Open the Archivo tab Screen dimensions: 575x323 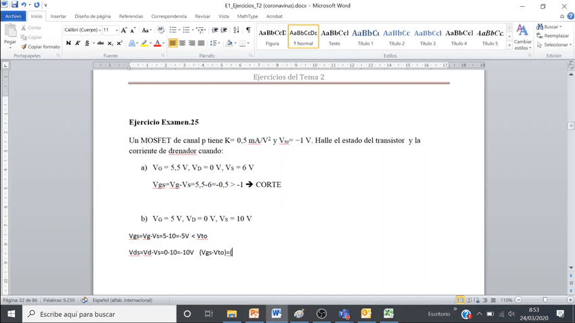coord(13,16)
